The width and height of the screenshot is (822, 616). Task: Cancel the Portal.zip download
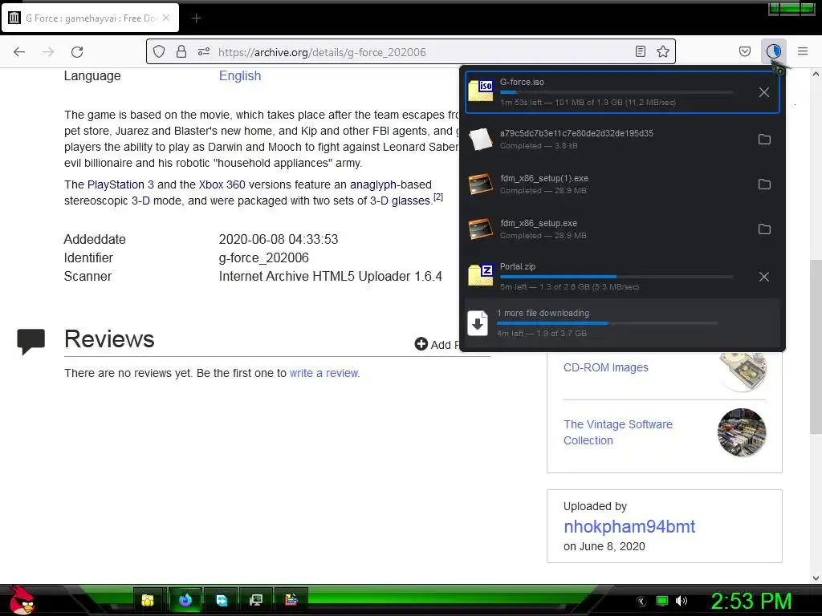(764, 277)
